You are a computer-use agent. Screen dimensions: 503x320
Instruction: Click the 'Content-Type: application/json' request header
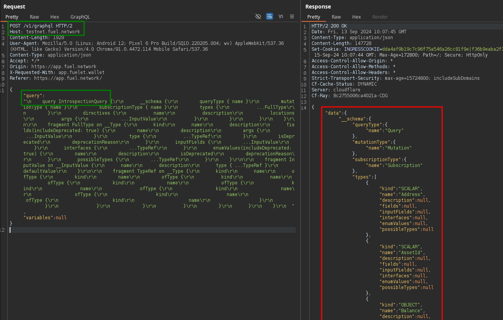point(50,55)
